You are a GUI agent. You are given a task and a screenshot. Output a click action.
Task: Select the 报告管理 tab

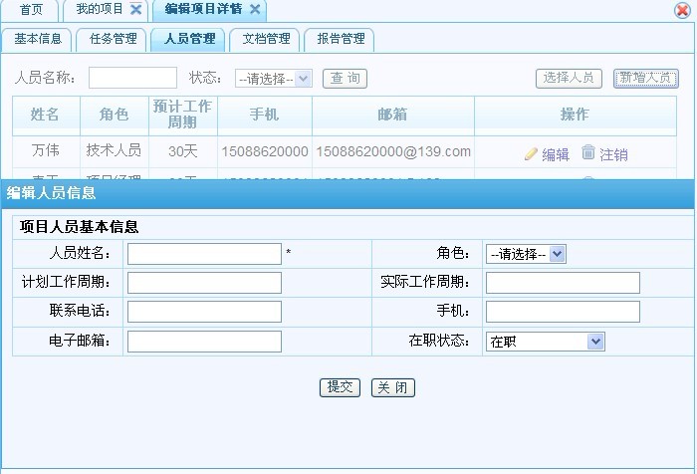(340, 39)
